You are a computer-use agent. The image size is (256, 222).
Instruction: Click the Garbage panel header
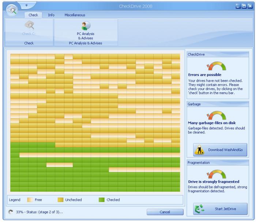tap(218, 104)
